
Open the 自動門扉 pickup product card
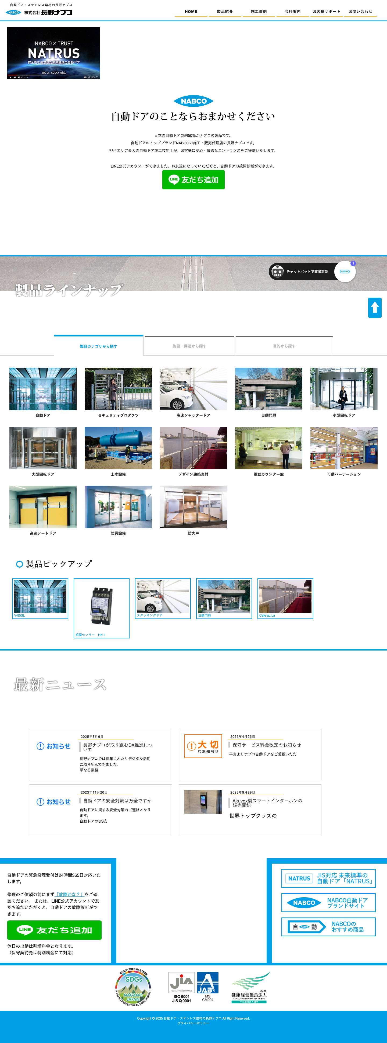pyautogui.click(x=224, y=599)
